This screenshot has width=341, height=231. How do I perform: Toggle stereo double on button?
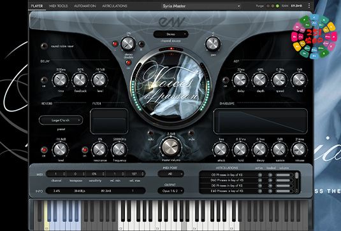click(x=129, y=62)
